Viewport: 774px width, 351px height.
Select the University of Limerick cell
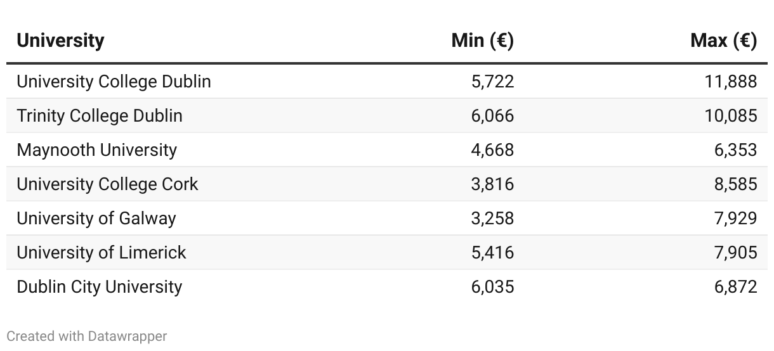pyautogui.click(x=102, y=253)
